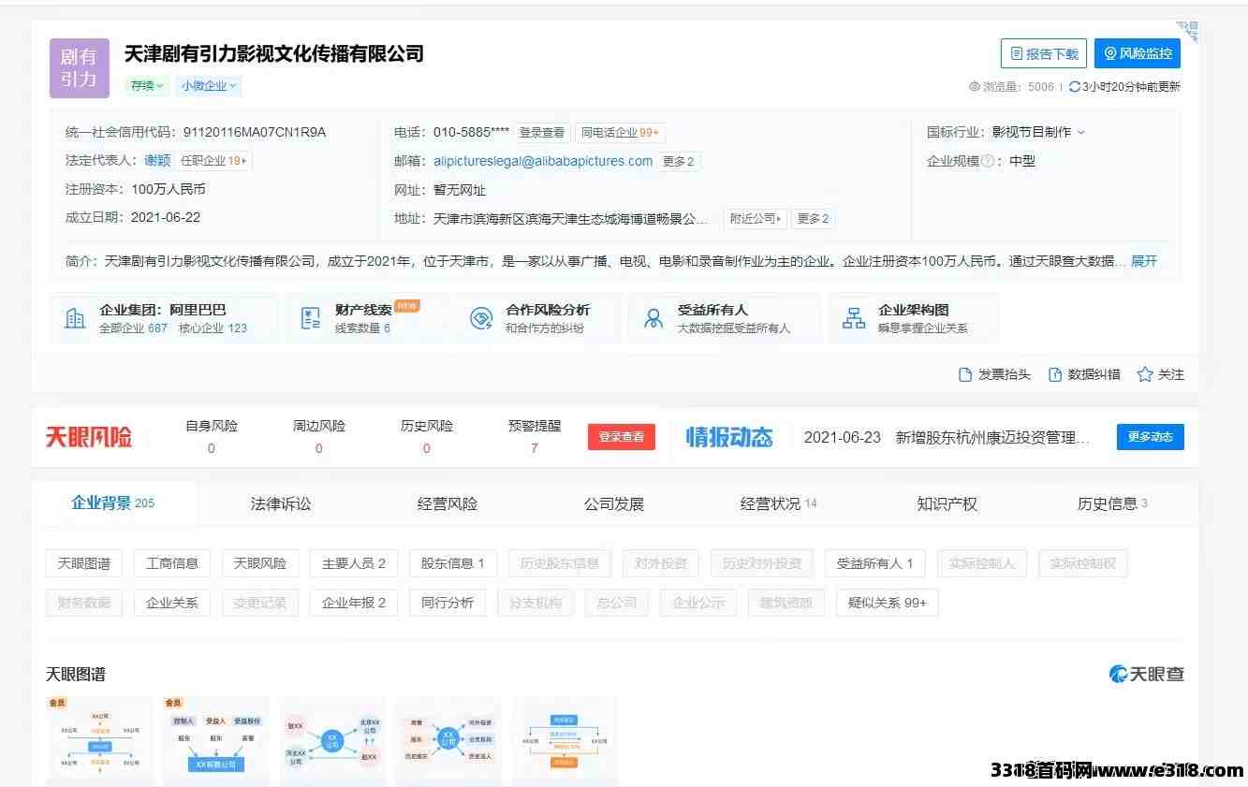Image resolution: width=1248 pixels, height=787 pixels.
Task: Open the 对外投资 graph thumbnail
Action: 448,741
